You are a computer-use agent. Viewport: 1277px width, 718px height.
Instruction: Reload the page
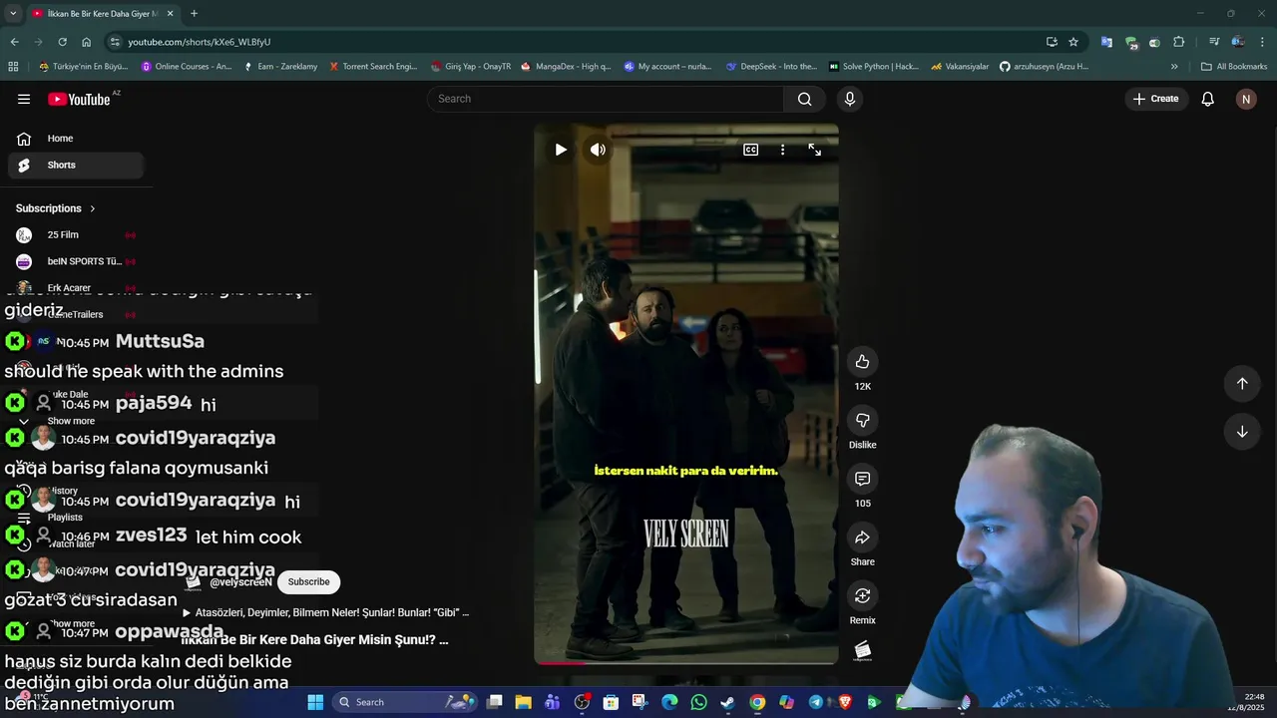click(x=62, y=42)
